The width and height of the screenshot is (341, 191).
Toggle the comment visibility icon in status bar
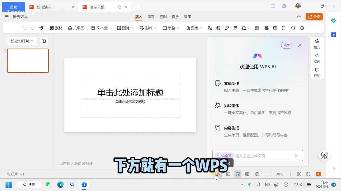238,174
